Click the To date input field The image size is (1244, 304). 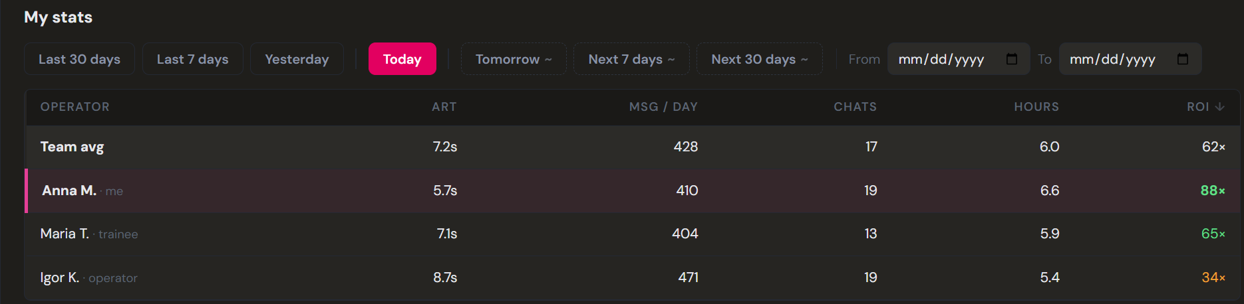[1130, 59]
